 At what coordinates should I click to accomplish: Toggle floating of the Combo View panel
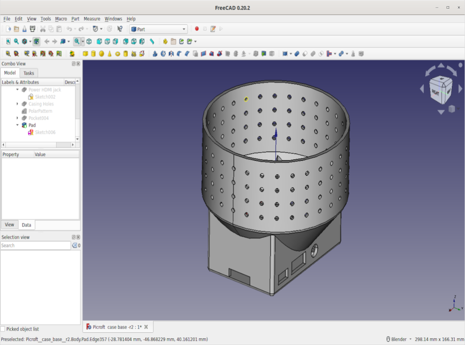pos(74,64)
